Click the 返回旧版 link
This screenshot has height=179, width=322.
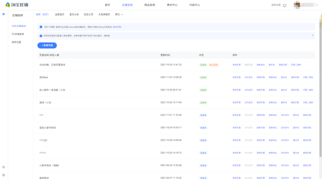(x=276, y=5)
